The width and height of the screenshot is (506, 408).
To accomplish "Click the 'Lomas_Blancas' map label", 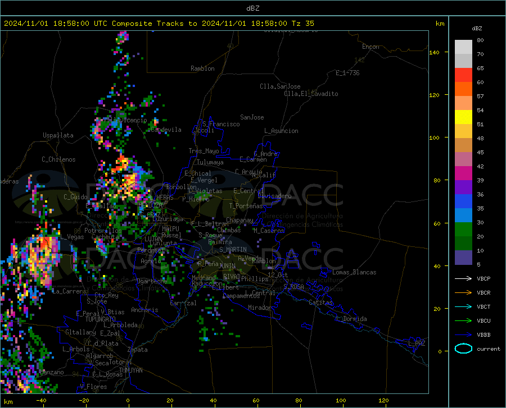I will point(354,272).
